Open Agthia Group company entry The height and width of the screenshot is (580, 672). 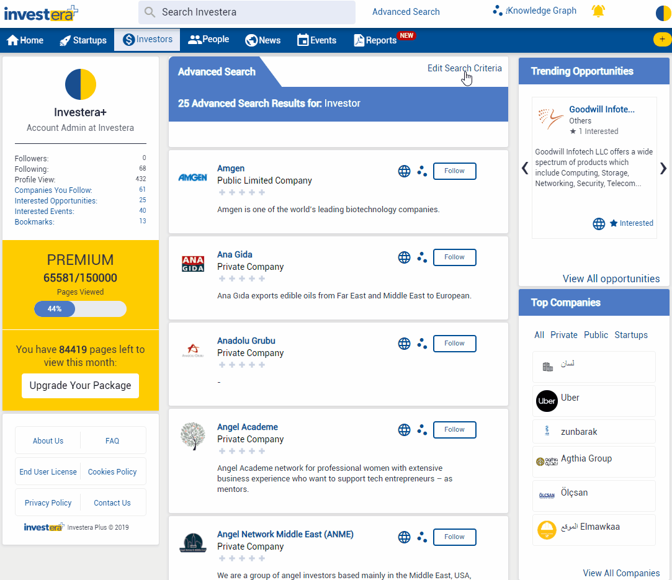[x=594, y=462]
